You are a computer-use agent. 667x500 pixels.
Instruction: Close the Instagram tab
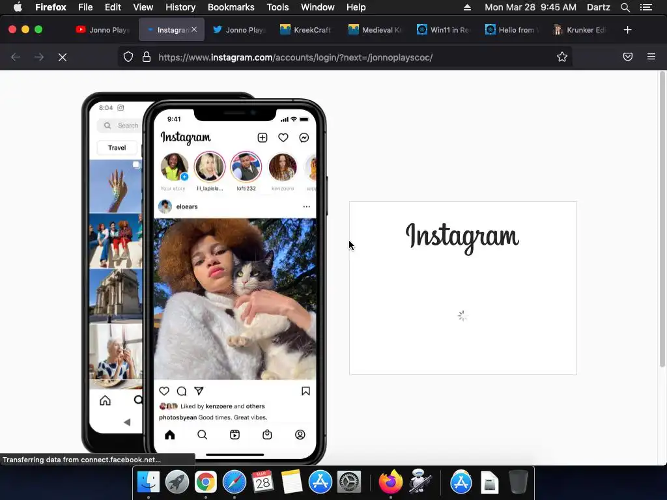[x=194, y=29]
